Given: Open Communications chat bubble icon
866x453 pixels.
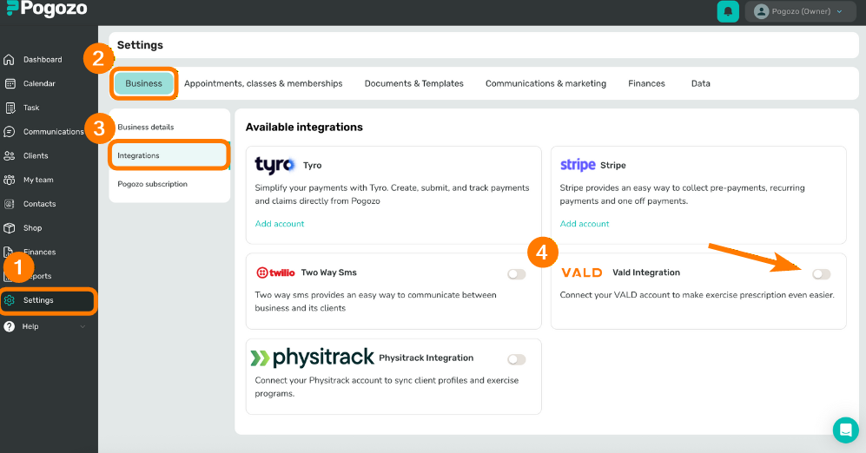Looking at the screenshot, I should click(10, 131).
